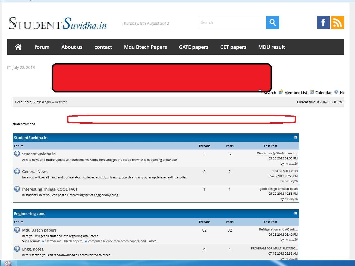Click the home icon in navigation bar

click(x=18, y=47)
